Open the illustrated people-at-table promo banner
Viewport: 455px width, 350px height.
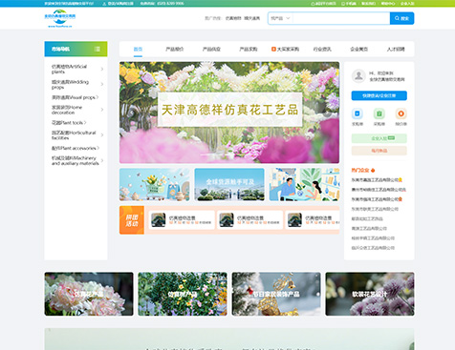click(304, 184)
